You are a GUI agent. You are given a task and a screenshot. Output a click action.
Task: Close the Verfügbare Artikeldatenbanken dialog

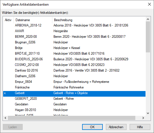click(x=149, y=4)
